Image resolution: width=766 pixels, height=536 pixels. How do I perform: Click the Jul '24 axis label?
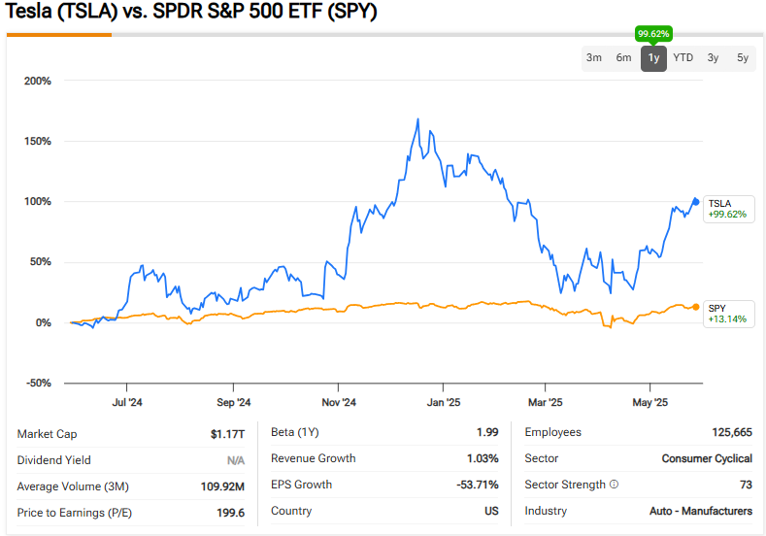pos(127,403)
